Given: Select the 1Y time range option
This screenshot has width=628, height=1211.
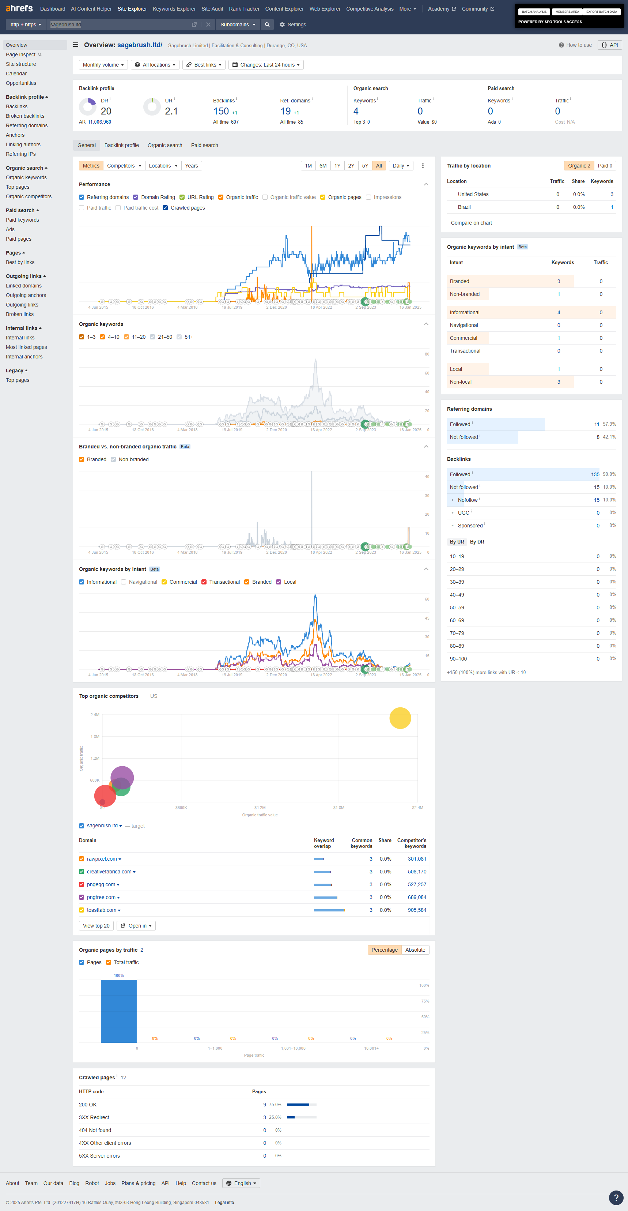Looking at the screenshot, I should [x=337, y=166].
